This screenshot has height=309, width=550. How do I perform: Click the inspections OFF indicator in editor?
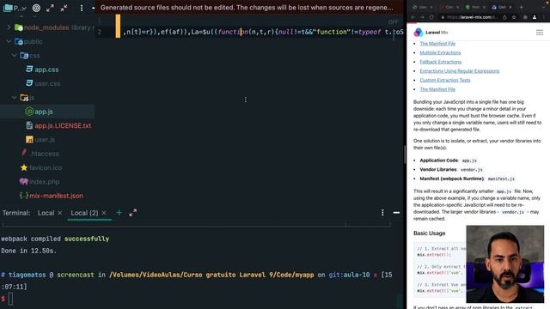point(394,22)
